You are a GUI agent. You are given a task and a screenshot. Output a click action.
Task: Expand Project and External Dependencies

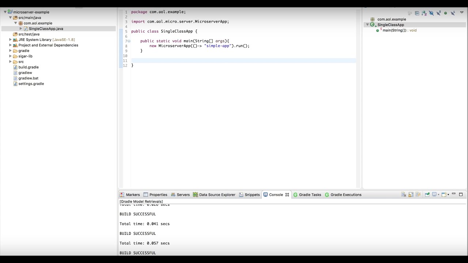point(11,45)
